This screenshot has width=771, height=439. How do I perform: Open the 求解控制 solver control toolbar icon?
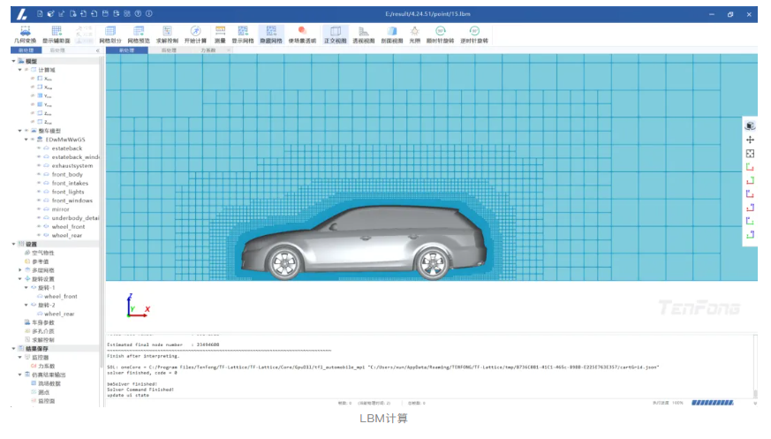pyautogui.click(x=167, y=33)
